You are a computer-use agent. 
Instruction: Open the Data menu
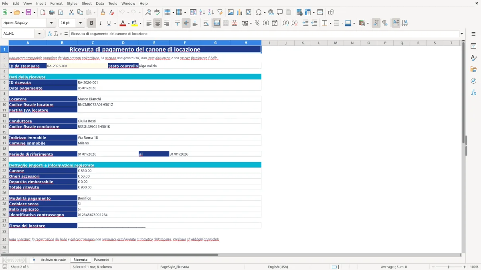point(100,3)
